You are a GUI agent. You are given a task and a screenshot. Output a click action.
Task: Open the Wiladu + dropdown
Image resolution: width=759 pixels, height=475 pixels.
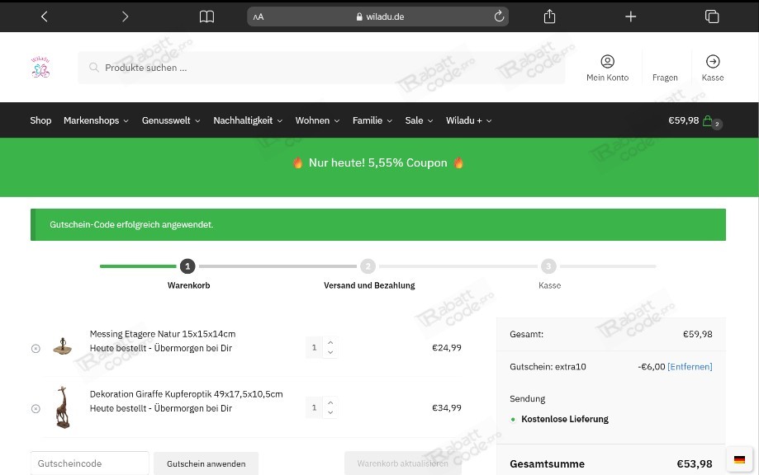[x=468, y=120]
